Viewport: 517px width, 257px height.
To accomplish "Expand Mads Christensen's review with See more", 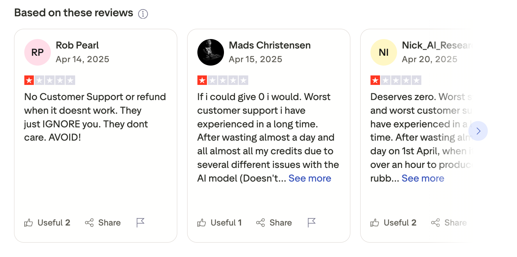I will [x=310, y=178].
